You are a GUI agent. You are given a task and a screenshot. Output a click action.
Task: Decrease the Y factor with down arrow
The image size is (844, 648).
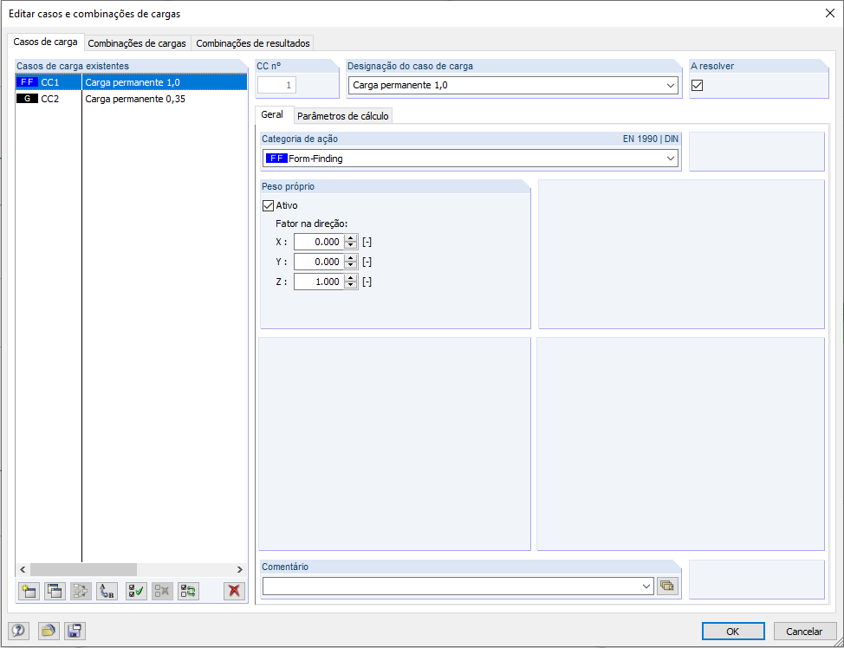click(x=351, y=265)
